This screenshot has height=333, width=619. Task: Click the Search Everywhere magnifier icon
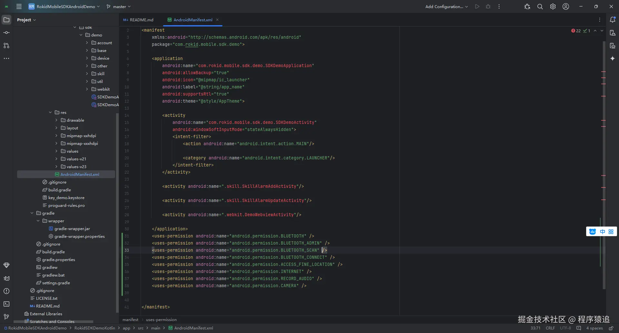540,6
